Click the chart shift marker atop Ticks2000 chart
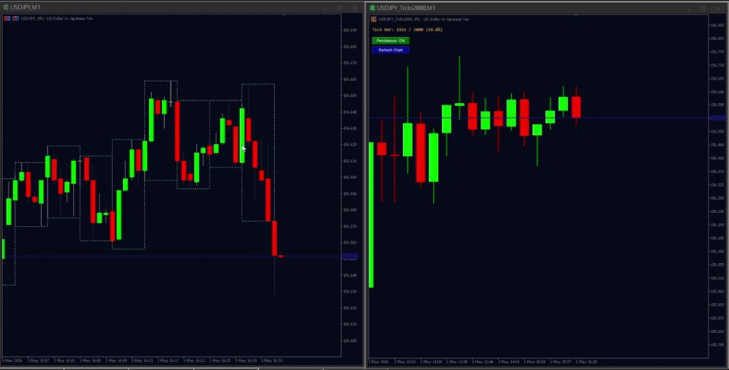729x370 pixels. point(576,16)
